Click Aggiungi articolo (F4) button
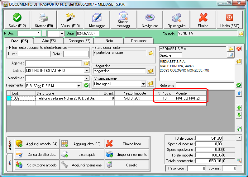Screen dimensions: 248x177 (37, 144)
